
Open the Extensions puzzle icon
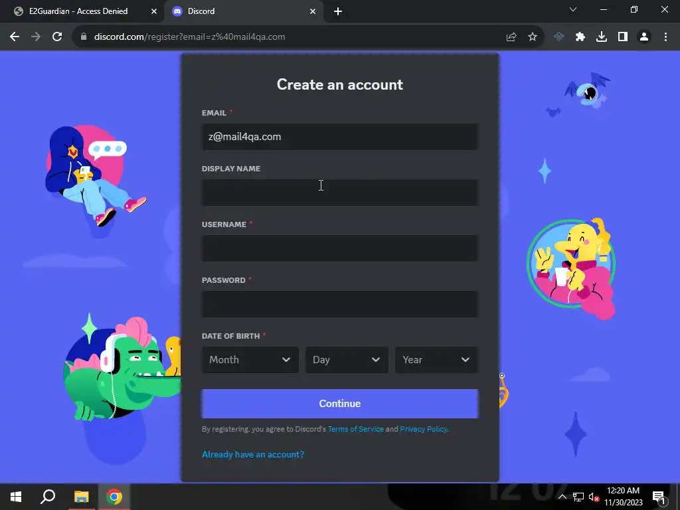point(580,37)
